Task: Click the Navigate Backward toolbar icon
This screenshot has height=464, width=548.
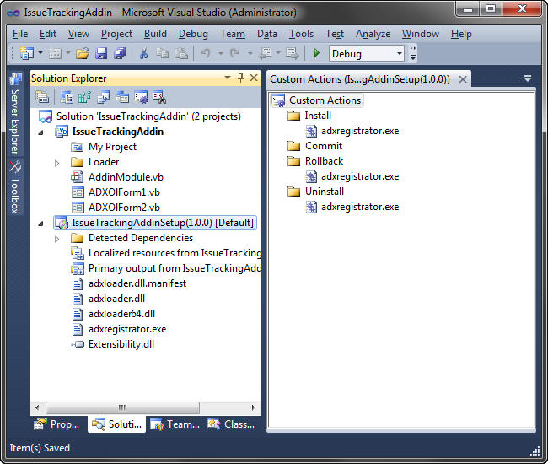Action: tap(266, 53)
